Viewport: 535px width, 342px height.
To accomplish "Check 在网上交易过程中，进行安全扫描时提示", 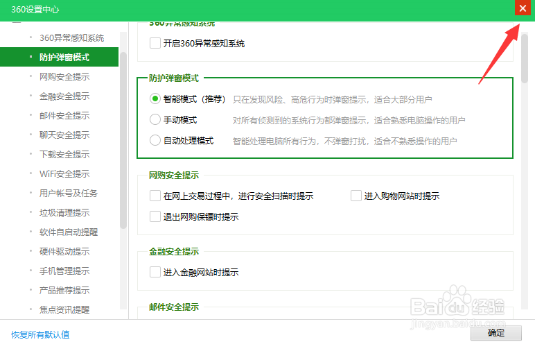I will [155, 196].
